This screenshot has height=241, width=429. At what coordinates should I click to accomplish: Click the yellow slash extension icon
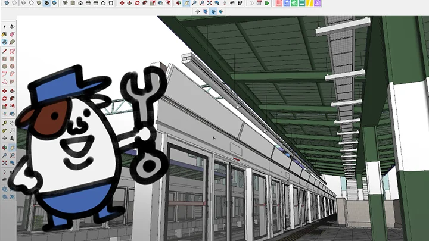[x=309, y=3]
